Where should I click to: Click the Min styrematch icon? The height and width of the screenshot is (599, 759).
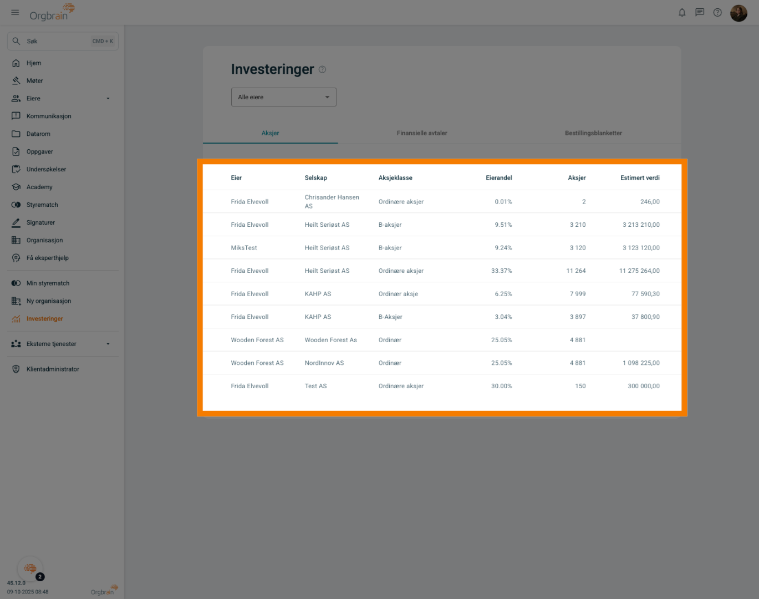pos(16,283)
